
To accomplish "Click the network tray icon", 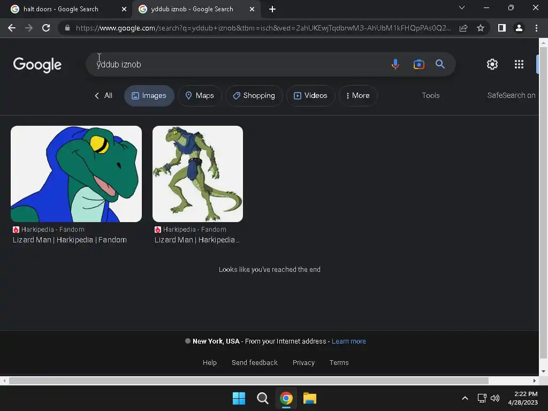I will point(482,398).
